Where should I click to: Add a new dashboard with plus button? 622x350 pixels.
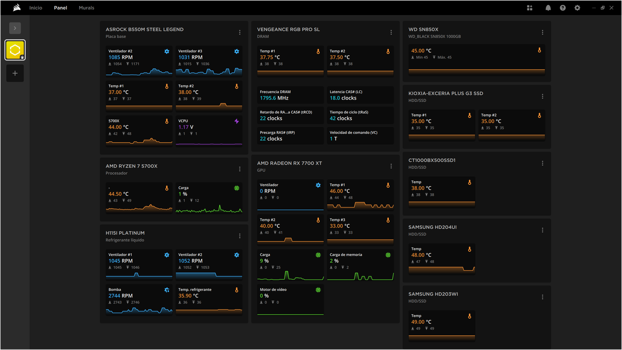pos(15,73)
